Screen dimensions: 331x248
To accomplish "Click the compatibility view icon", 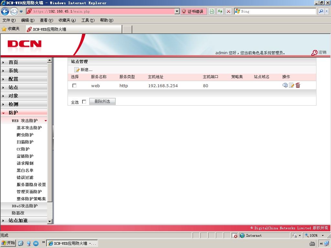I will (x=212, y=11).
